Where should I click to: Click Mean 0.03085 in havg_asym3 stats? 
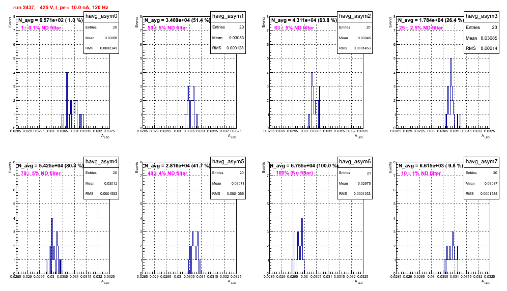tap(482, 38)
